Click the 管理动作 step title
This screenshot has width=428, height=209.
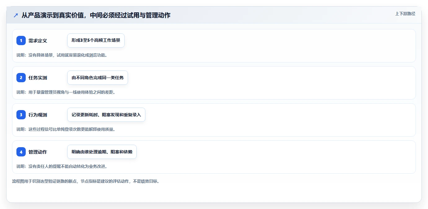38,152
